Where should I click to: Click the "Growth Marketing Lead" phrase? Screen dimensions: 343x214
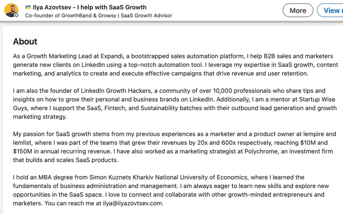[55, 56]
